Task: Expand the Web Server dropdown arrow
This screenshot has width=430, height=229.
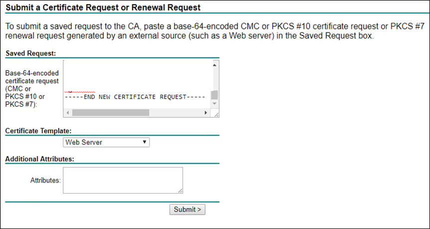Action: tap(144, 142)
